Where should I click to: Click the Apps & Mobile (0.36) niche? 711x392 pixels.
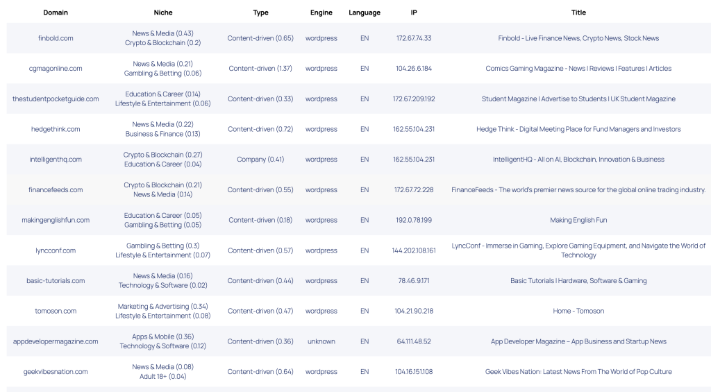coord(162,336)
